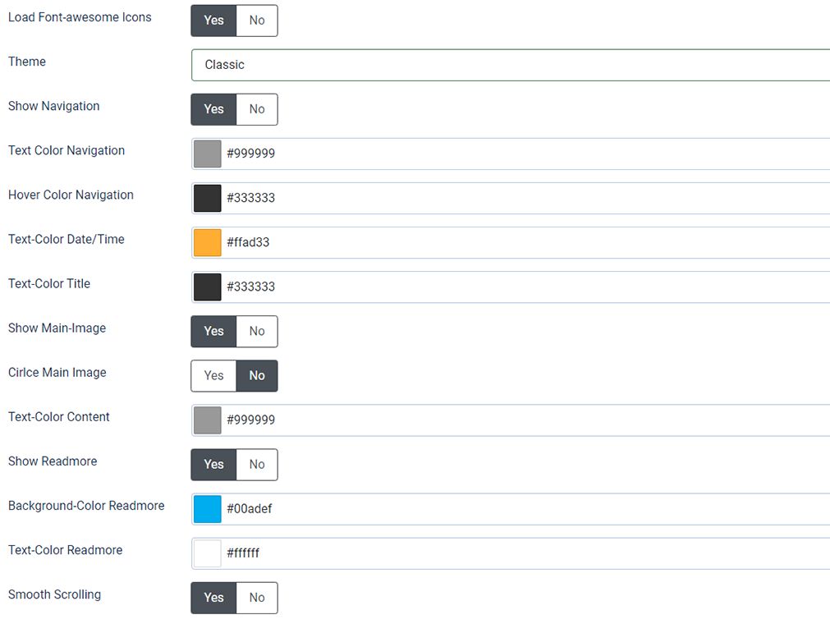This screenshot has height=624, width=830.
Task: Click the Text-Color Title label
Action: coord(49,284)
